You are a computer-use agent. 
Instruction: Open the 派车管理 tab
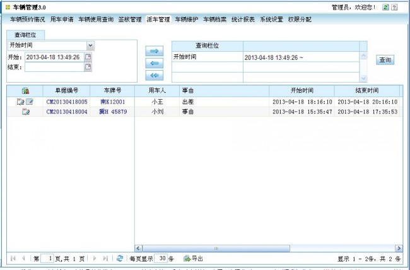[x=158, y=20]
